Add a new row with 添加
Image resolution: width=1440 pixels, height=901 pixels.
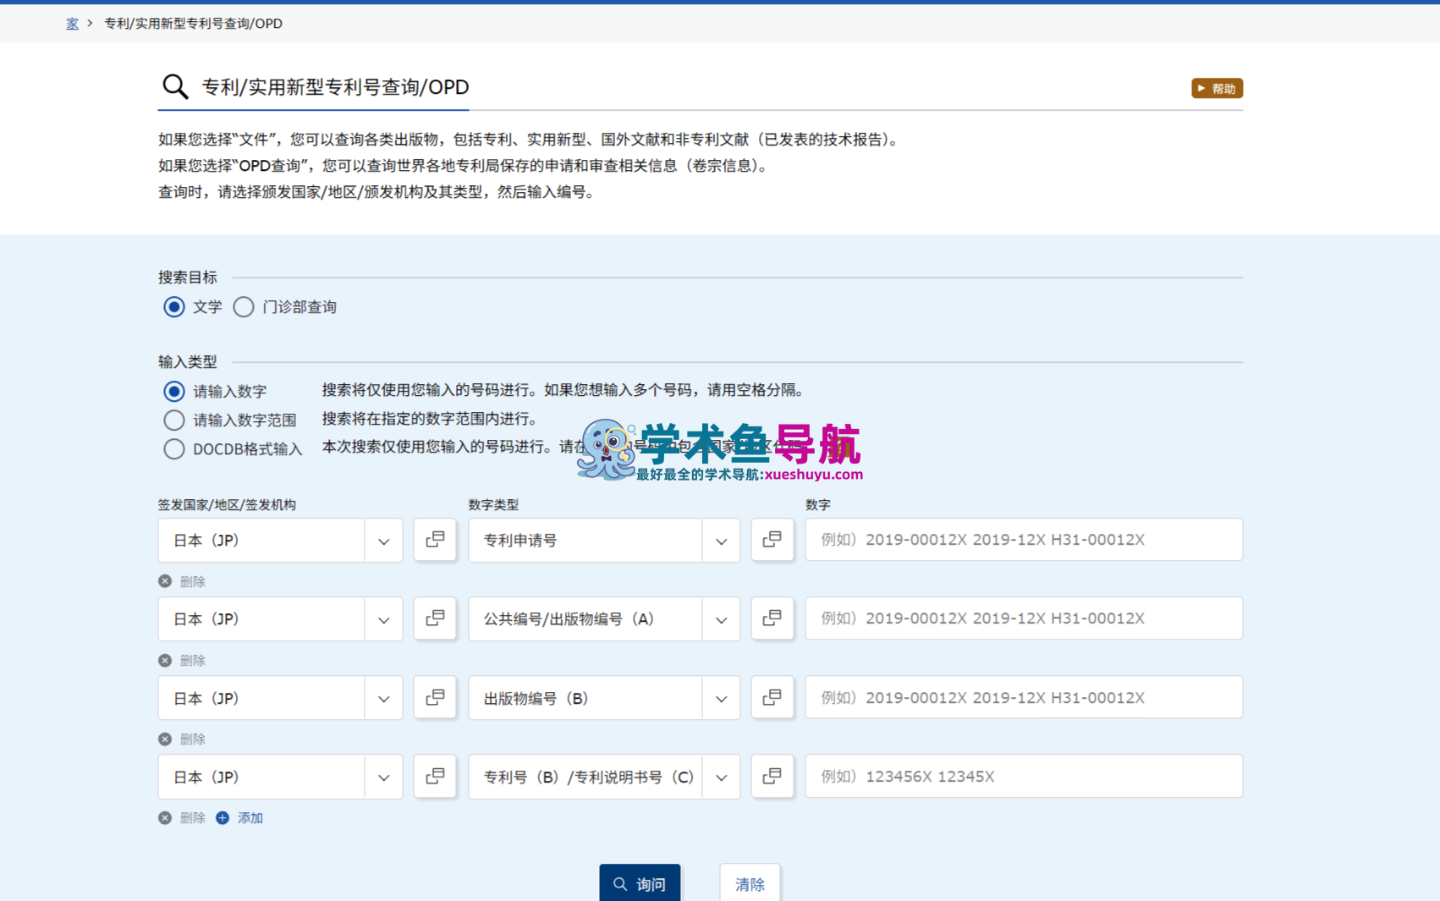point(239,818)
